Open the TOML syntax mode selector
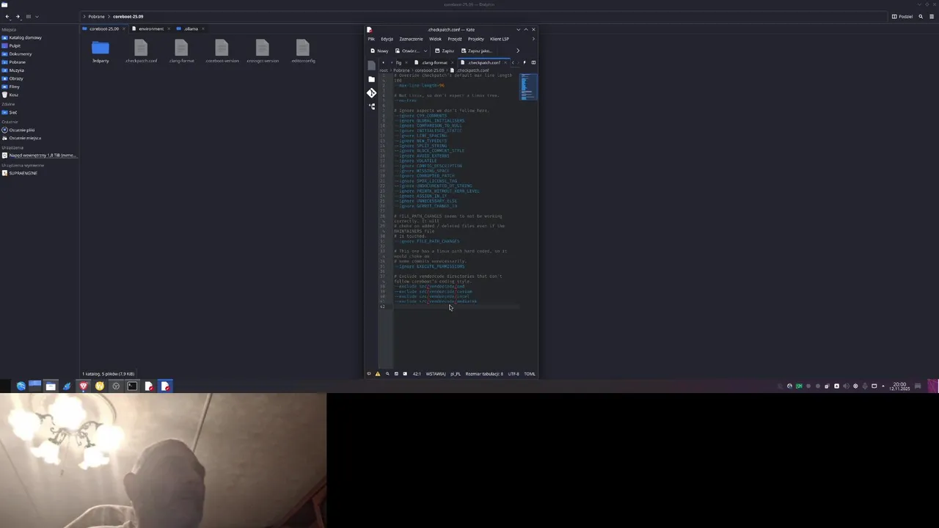 pos(530,374)
